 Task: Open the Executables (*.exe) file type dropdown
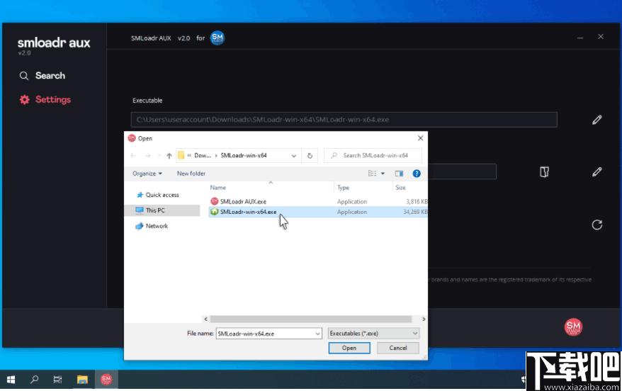click(373, 334)
